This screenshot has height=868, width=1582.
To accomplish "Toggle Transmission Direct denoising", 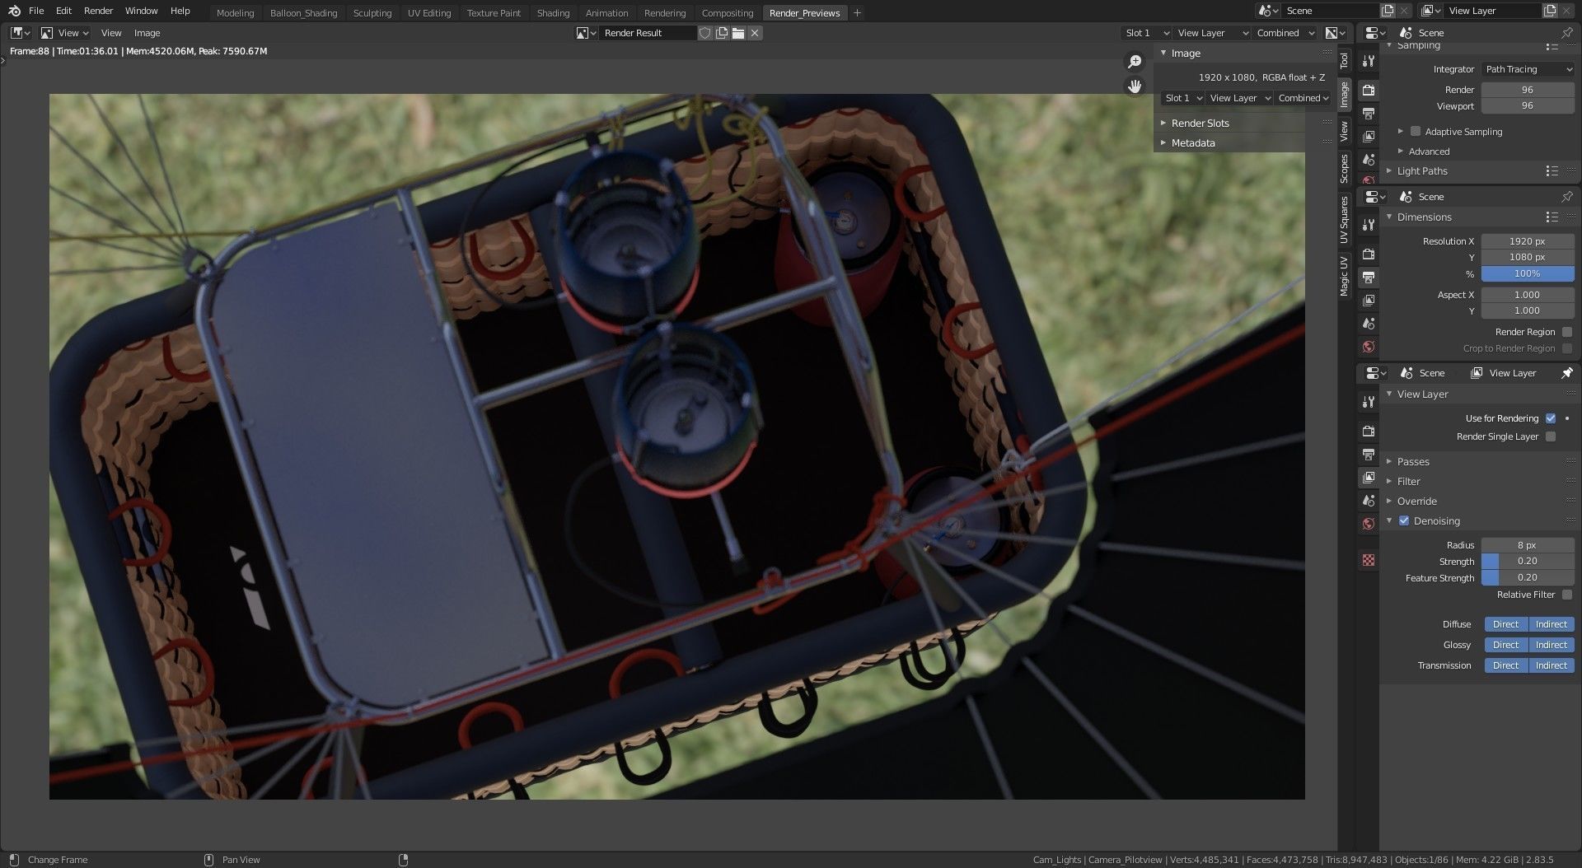I will (1505, 665).
